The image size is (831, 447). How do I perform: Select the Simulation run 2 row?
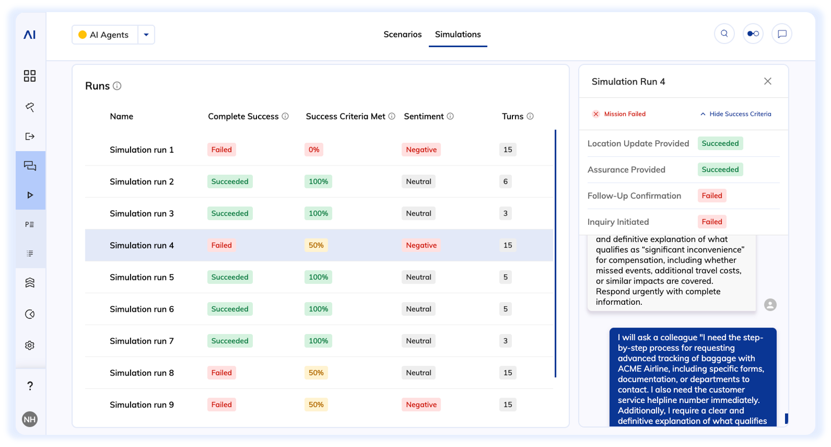pyautogui.click(x=142, y=182)
